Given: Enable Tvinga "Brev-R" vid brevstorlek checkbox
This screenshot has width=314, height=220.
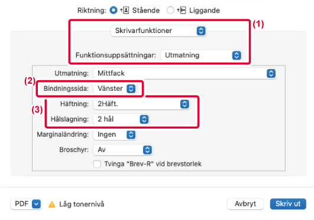Looking at the screenshot, I should 98,164.
